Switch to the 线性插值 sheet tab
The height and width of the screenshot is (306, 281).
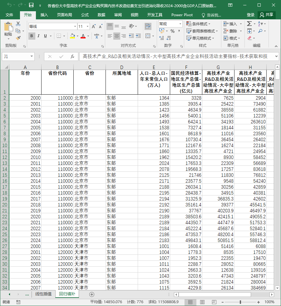43,294
